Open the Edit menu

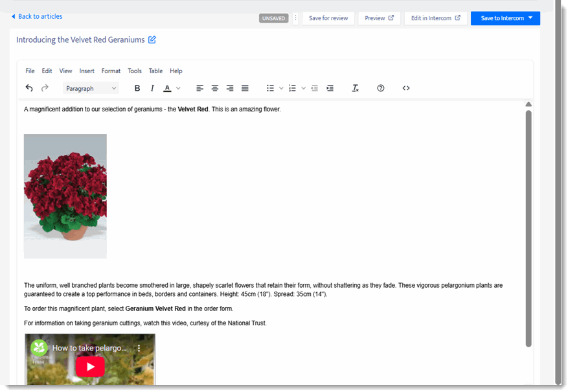tap(47, 71)
